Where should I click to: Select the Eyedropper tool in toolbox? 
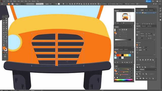pyautogui.click(x=4, y=39)
